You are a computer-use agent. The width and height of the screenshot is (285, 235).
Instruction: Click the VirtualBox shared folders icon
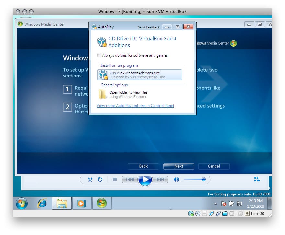coord(225,214)
